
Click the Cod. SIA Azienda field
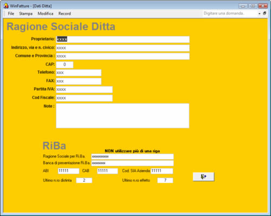coord(162,171)
